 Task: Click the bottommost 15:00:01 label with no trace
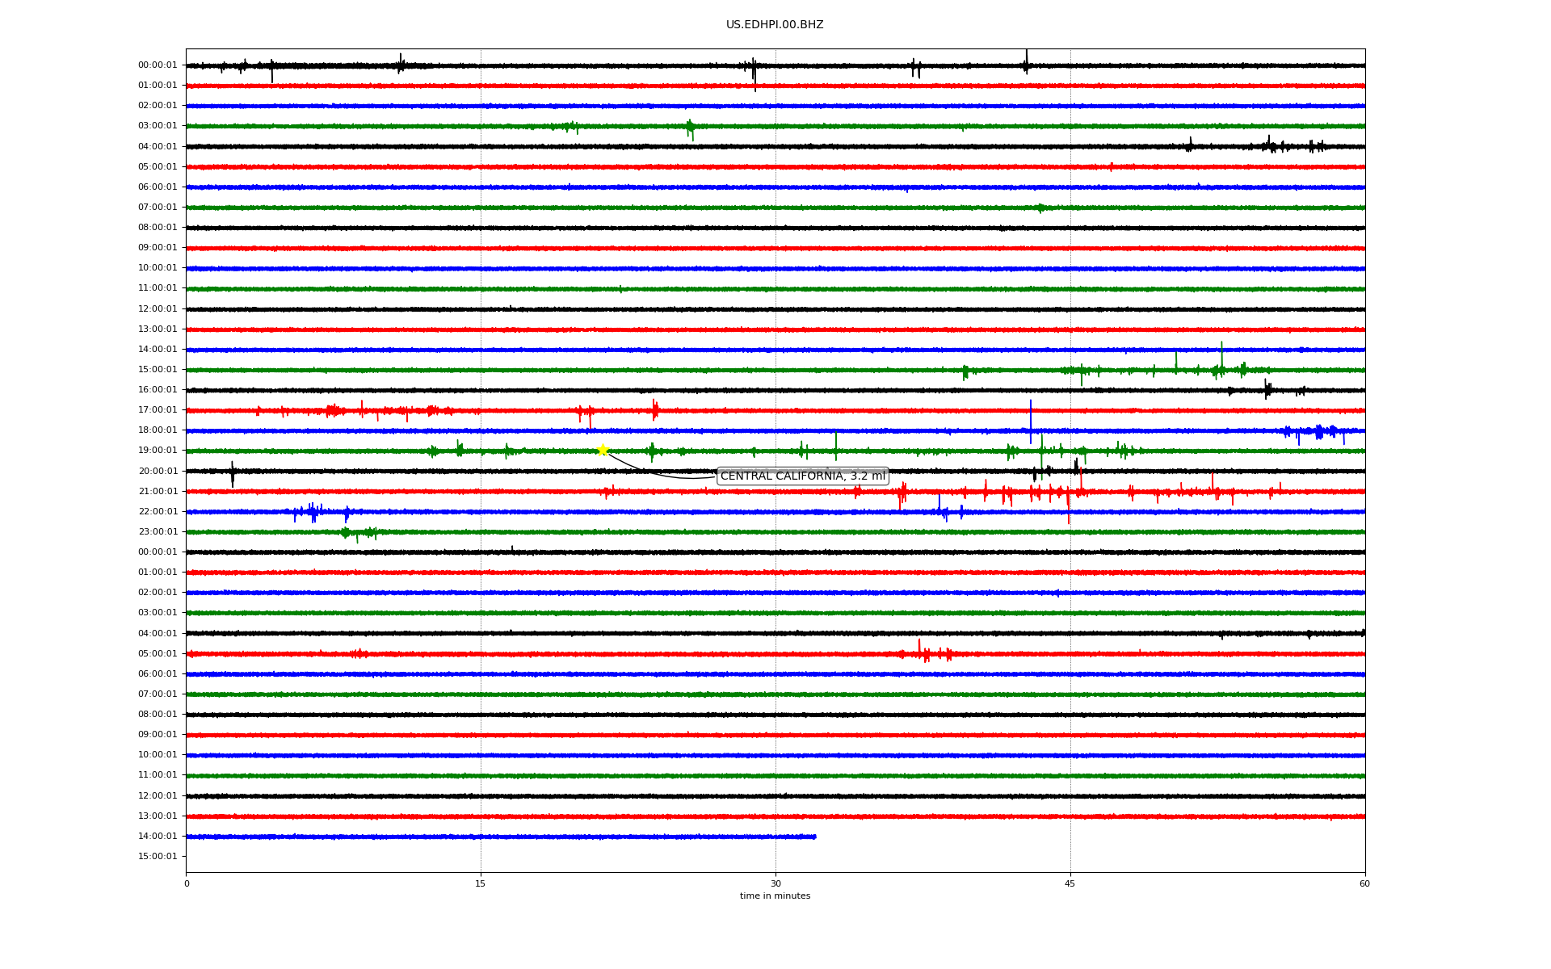[158, 857]
